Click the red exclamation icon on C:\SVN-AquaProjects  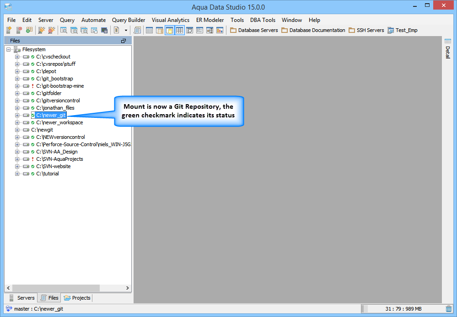point(32,159)
